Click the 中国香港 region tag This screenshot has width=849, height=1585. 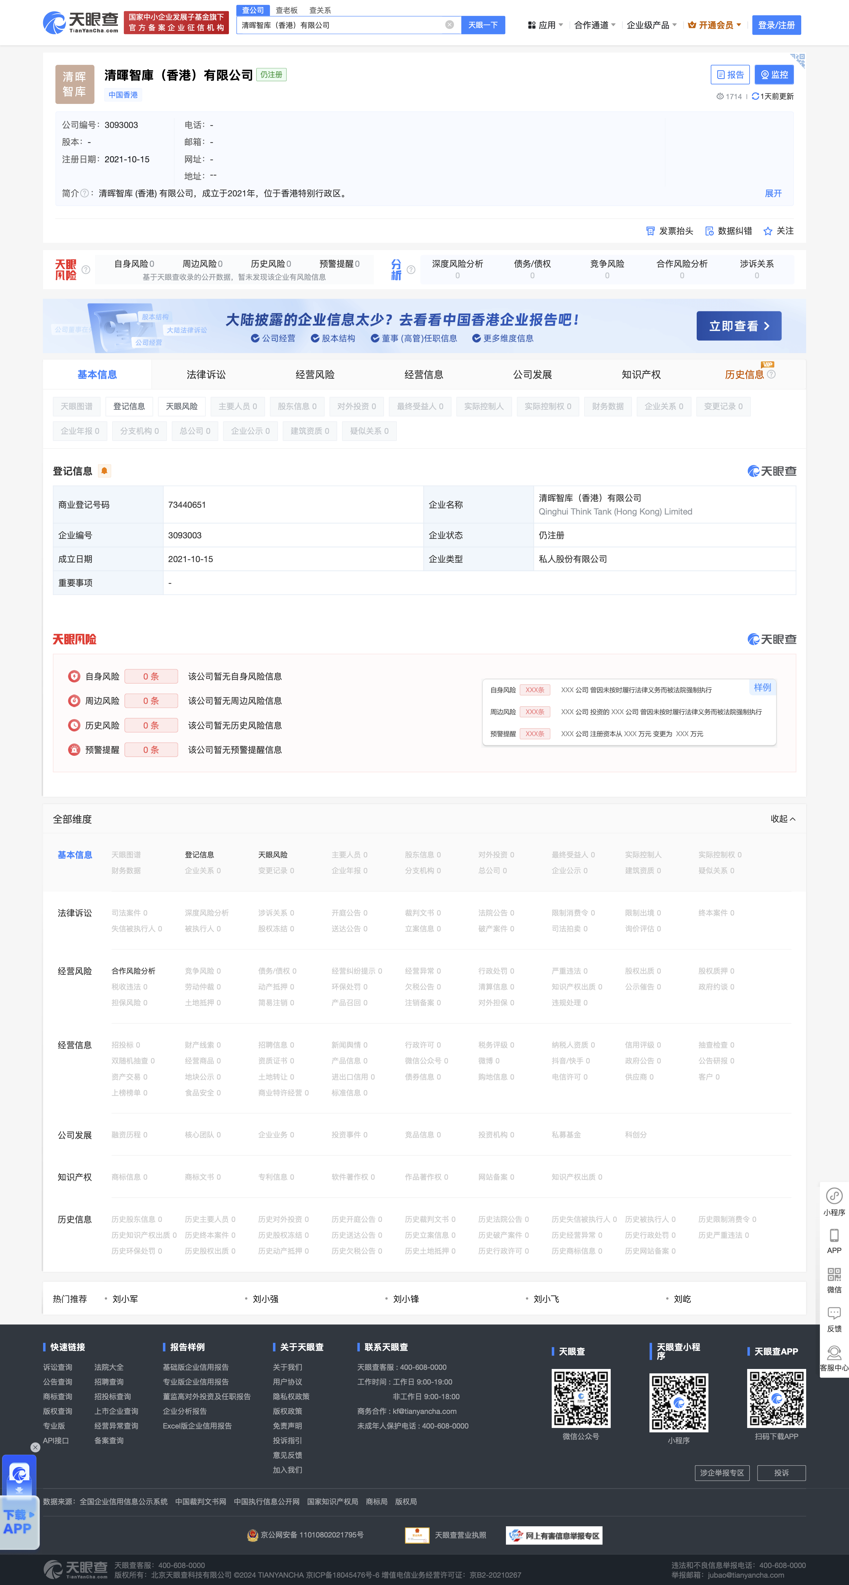(x=123, y=95)
